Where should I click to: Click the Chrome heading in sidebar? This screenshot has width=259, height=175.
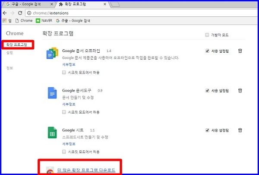tap(15, 33)
